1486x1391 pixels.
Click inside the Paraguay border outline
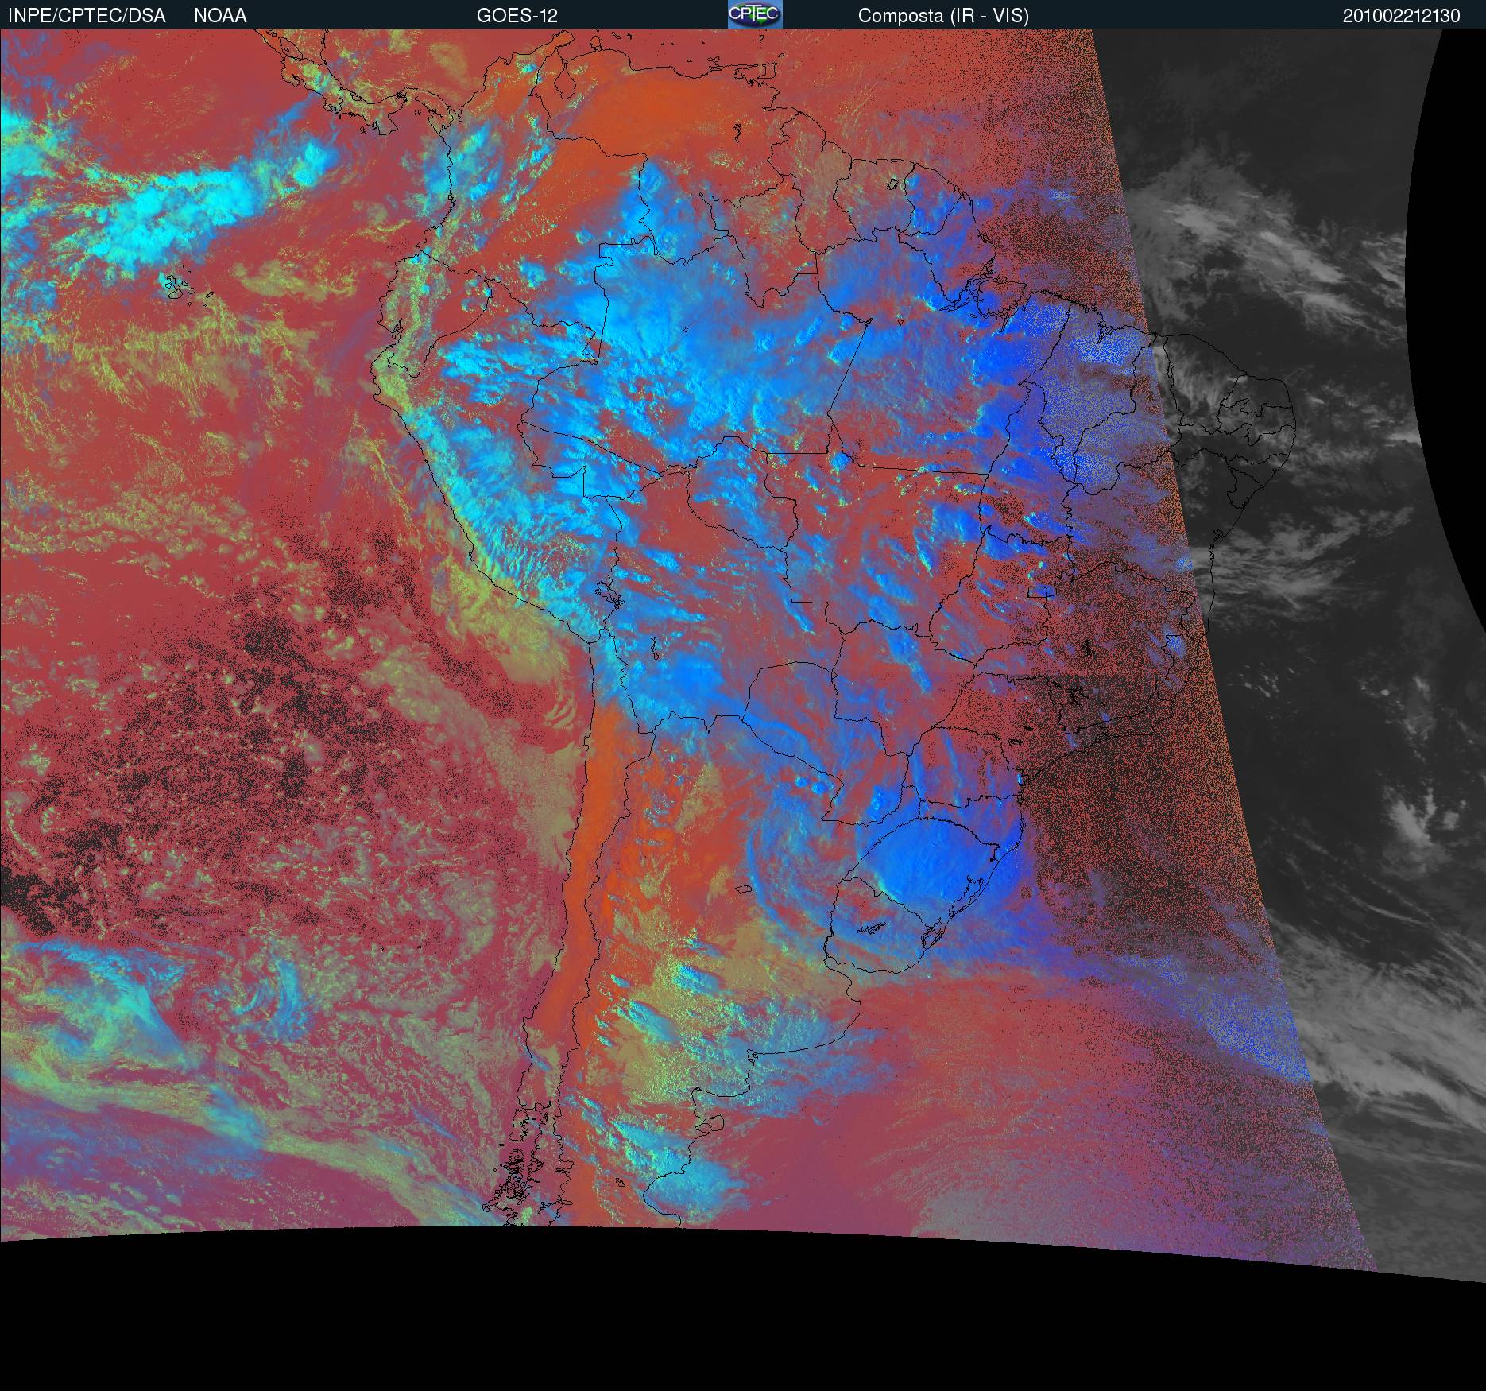795,715
